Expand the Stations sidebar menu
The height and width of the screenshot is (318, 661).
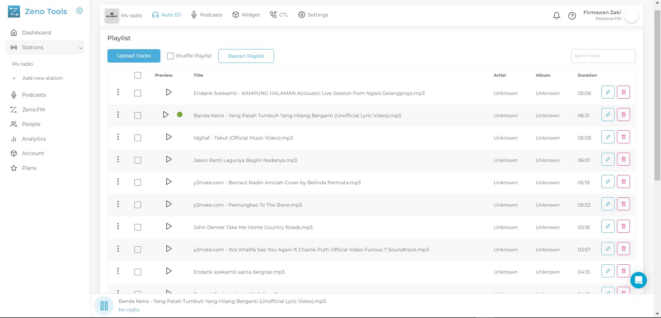[x=45, y=47]
